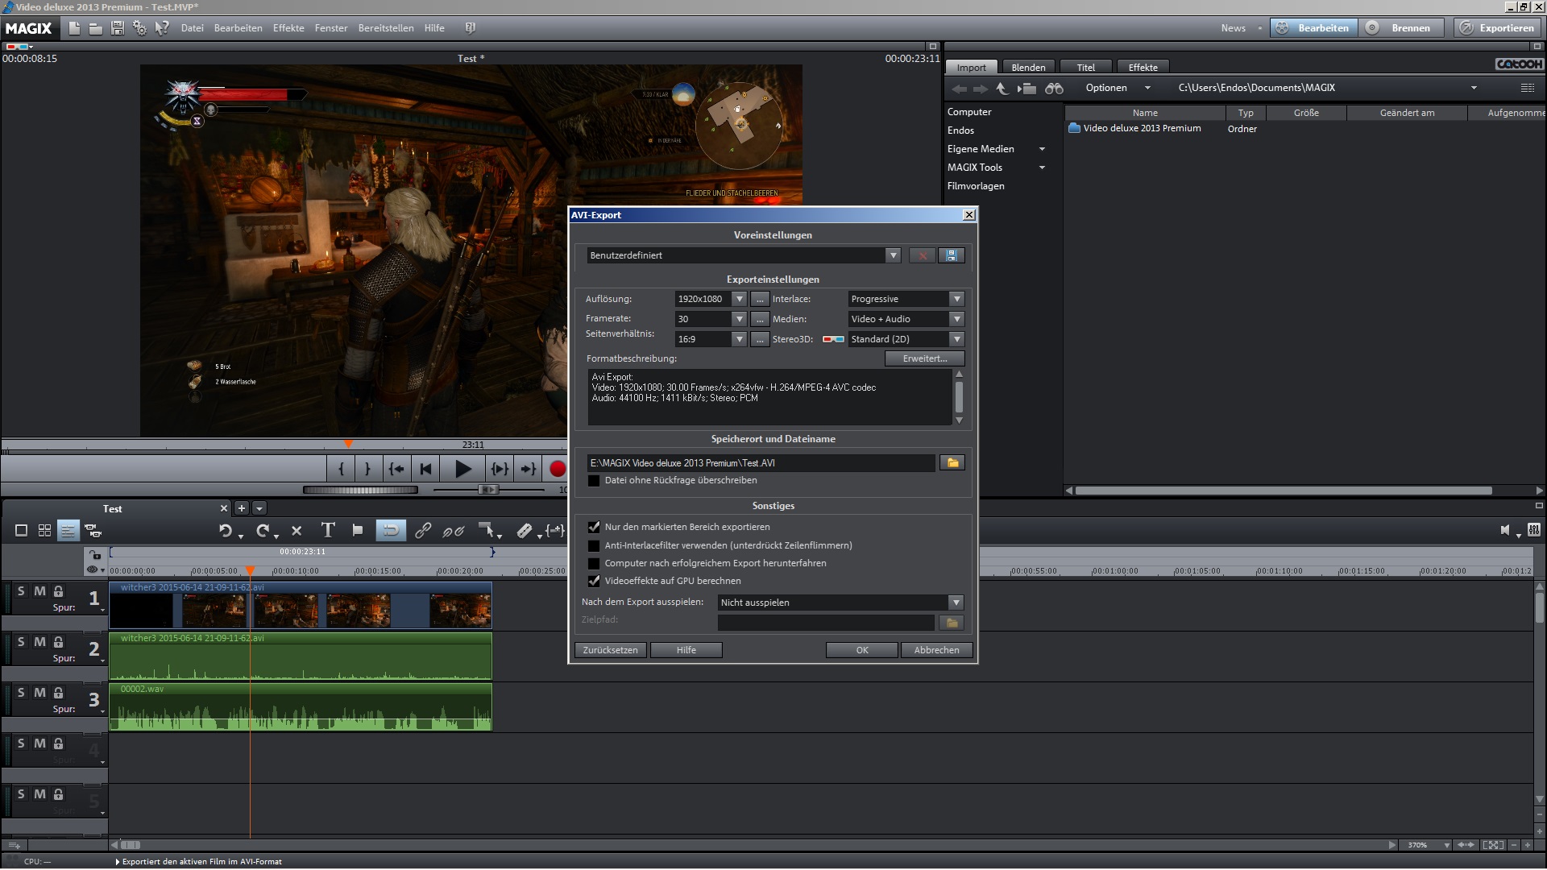Viewport: 1547px width, 870px height.
Task: Select the mouse mode arrow tool
Action: pos(487,530)
